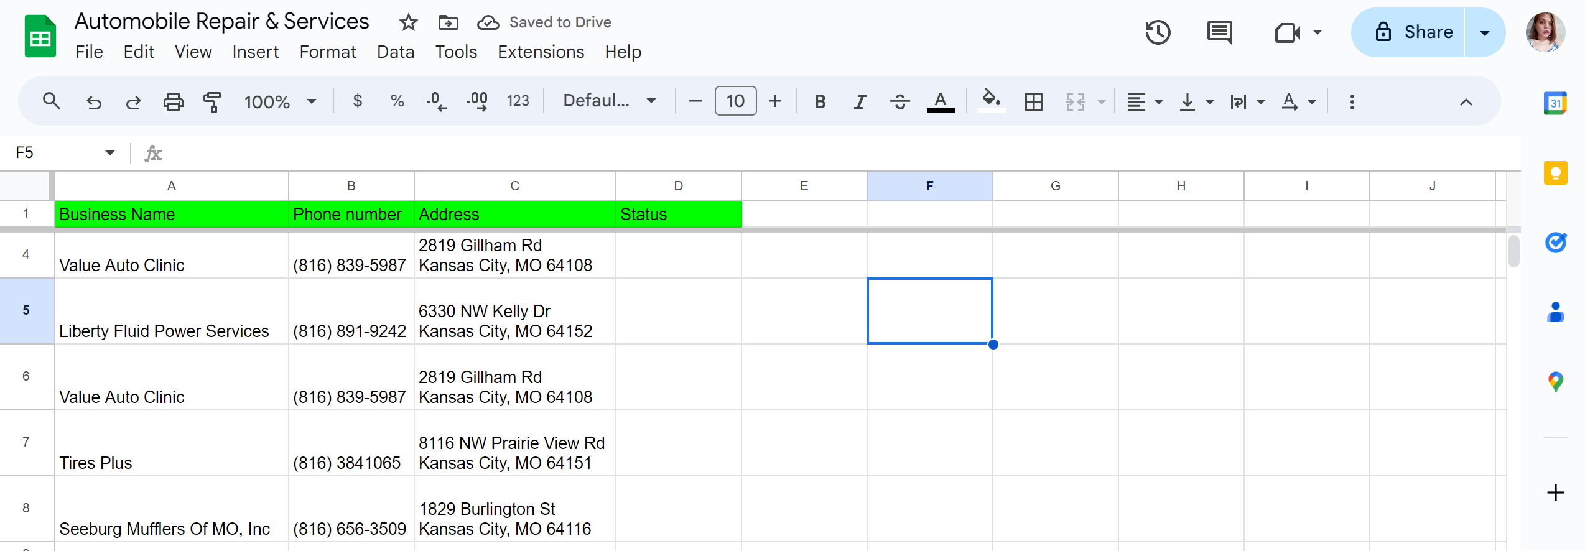The image size is (1585, 551).
Task: Start a Meet call camera icon
Action: click(x=1287, y=32)
